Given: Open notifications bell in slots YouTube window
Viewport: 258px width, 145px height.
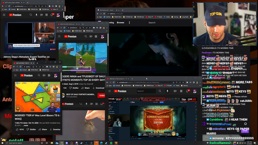Looking at the screenshot, I should [x=187, y=91].
